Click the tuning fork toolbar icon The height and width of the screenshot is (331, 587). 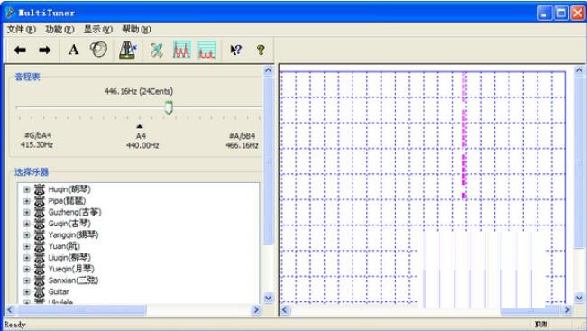(157, 51)
